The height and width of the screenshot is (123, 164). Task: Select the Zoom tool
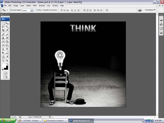click(7, 60)
